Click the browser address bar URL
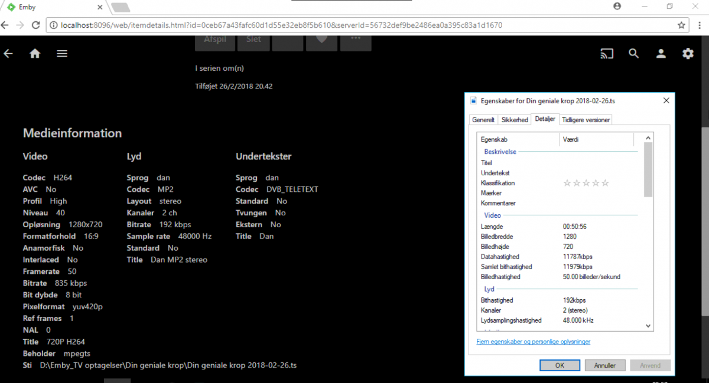Screen dimensions: 709x383 coord(281,25)
